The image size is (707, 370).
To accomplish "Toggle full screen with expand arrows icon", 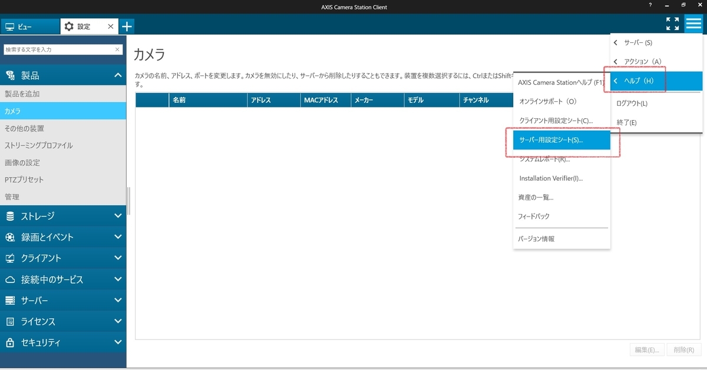I will pyautogui.click(x=672, y=24).
